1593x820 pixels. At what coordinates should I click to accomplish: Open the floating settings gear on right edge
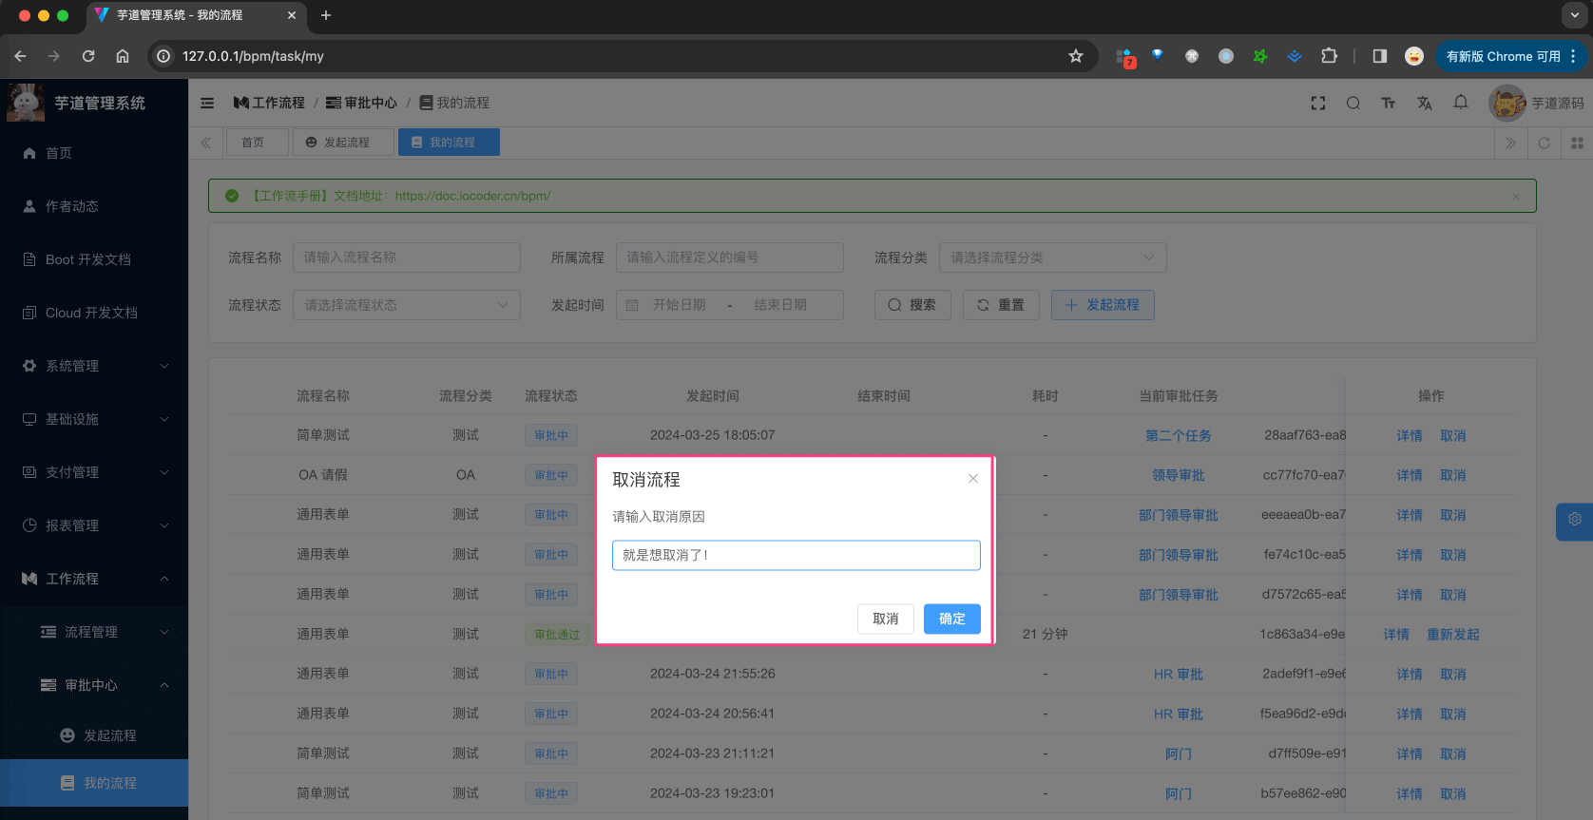coord(1574,520)
